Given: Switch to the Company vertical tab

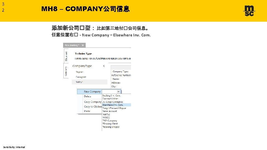Looking at the screenshot, I should click(x=66, y=71).
